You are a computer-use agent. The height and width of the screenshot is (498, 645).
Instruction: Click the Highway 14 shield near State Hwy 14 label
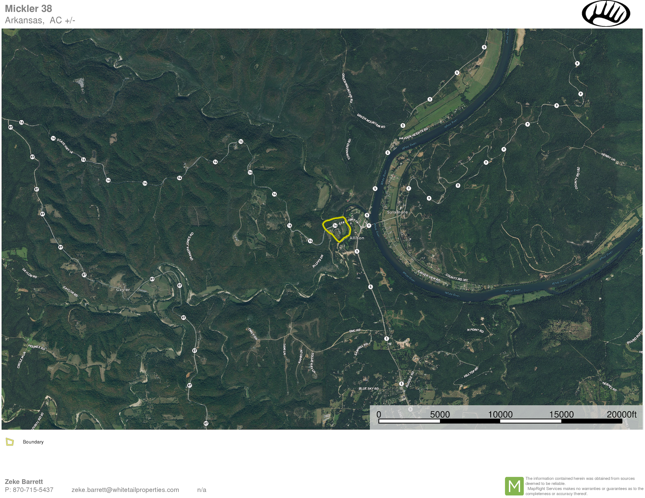click(53, 138)
